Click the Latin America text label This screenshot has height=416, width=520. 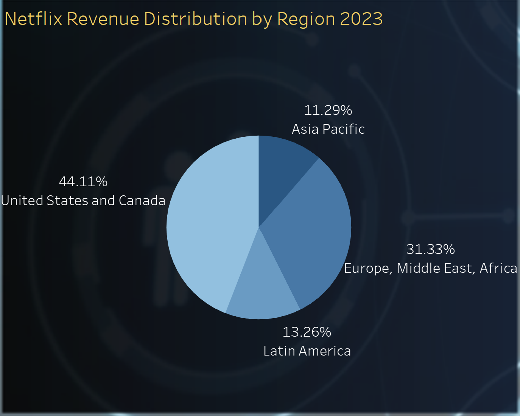coord(307,351)
